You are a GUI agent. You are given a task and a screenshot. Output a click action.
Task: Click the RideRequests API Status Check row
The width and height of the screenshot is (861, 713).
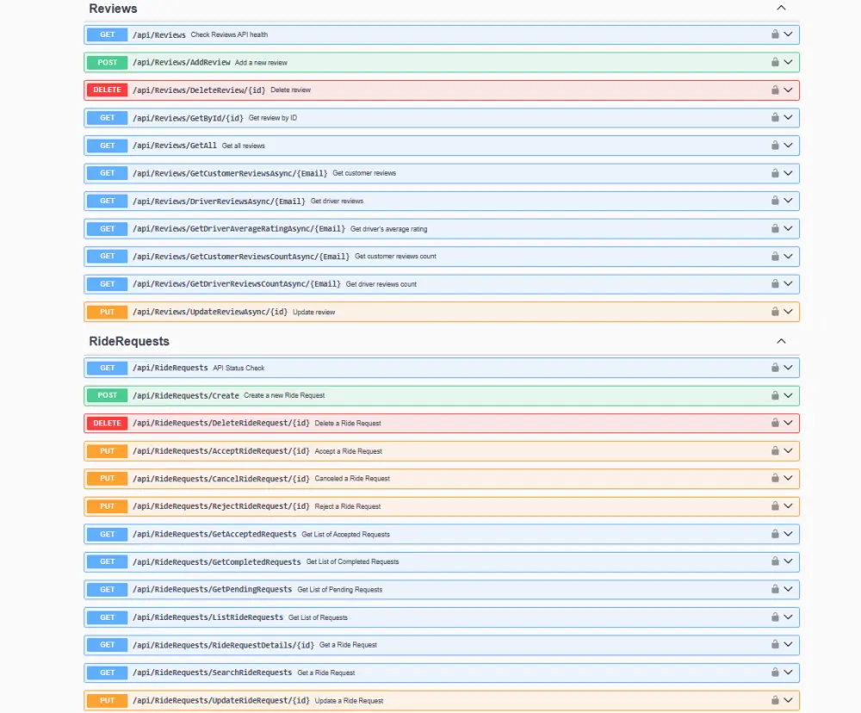tap(430, 368)
